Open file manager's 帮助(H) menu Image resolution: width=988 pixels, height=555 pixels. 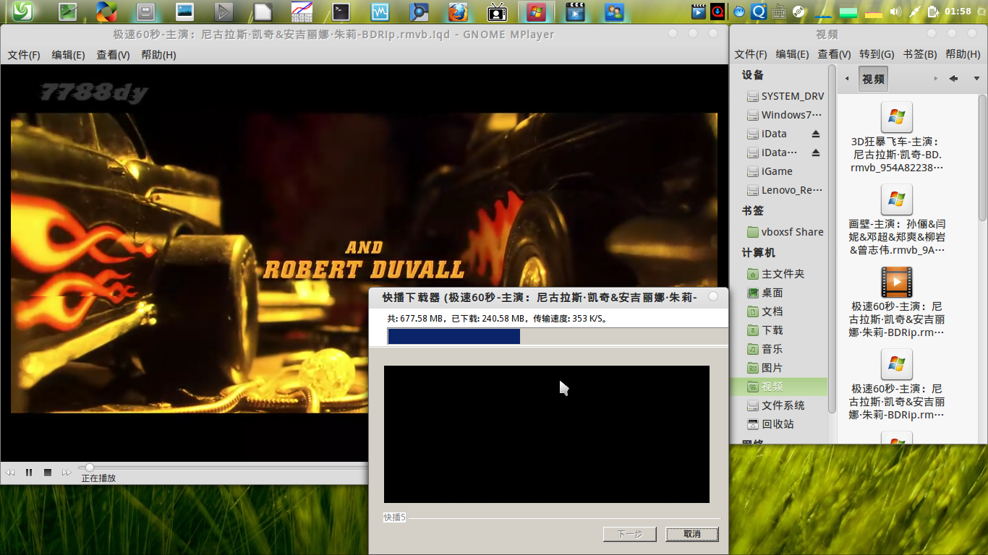point(963,54)
